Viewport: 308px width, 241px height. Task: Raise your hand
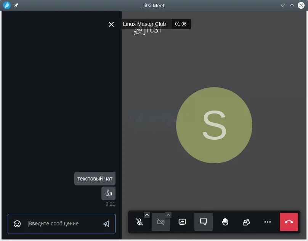pos(225,222)
